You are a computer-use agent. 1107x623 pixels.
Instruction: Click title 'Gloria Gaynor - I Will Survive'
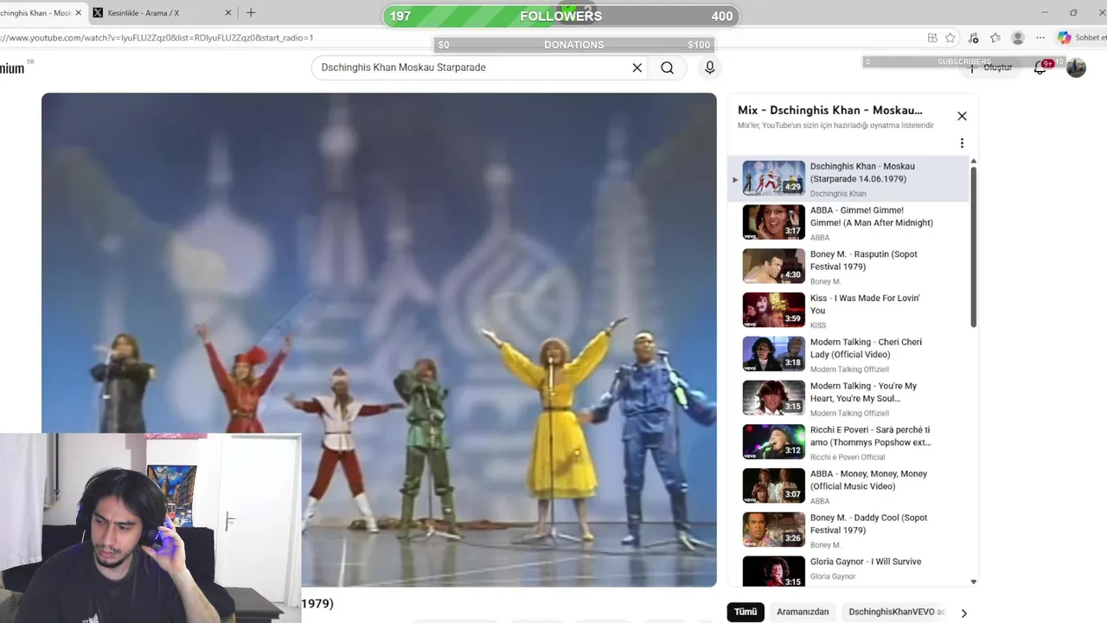point(865,562)
